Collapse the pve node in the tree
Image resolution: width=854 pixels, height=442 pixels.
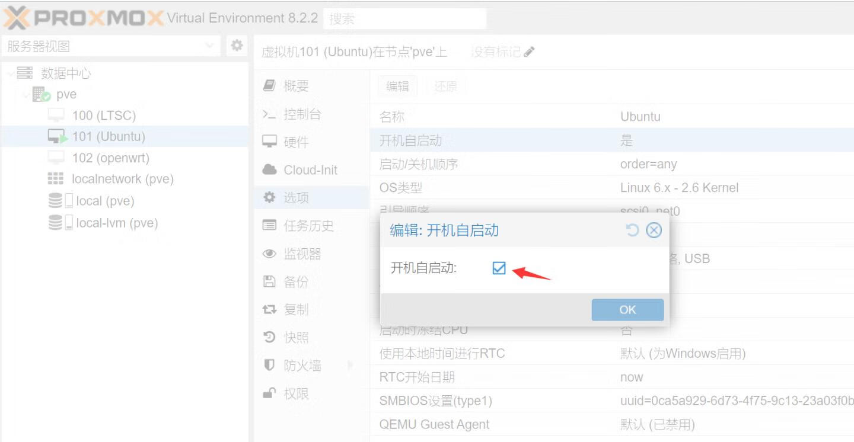(27, 95)
